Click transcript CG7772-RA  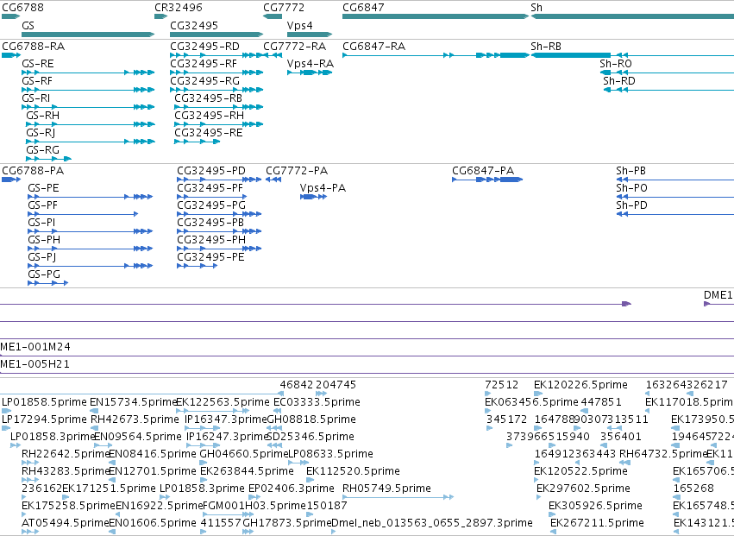click(x=294, y=47)
